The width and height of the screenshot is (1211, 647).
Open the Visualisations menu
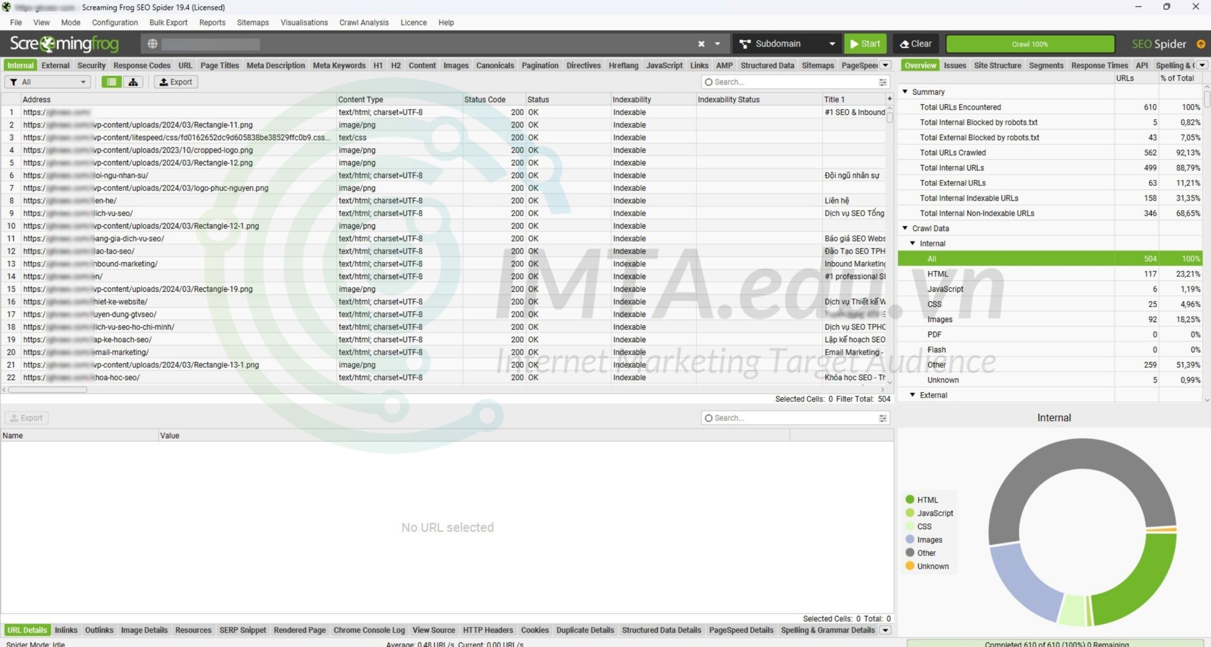click(304, 22)
